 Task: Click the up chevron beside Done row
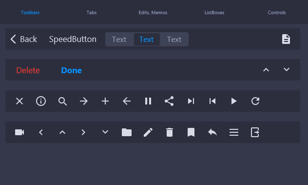point(266,70)
